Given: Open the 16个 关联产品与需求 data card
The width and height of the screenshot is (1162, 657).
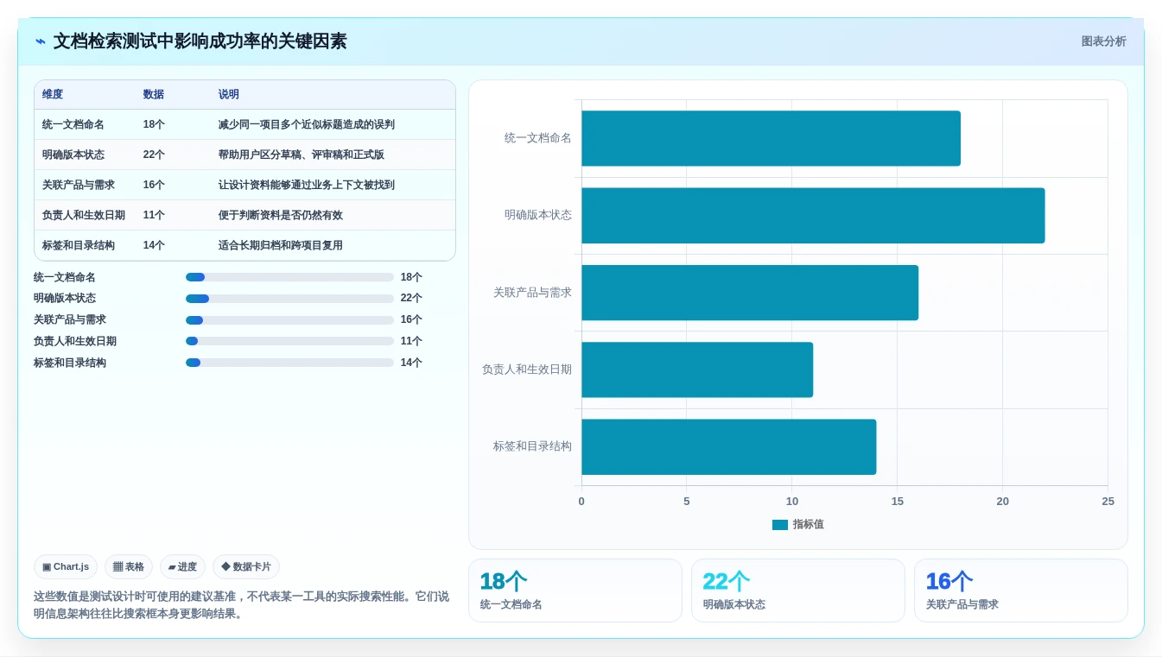Looking at the screenshot, I should 1021,591.
